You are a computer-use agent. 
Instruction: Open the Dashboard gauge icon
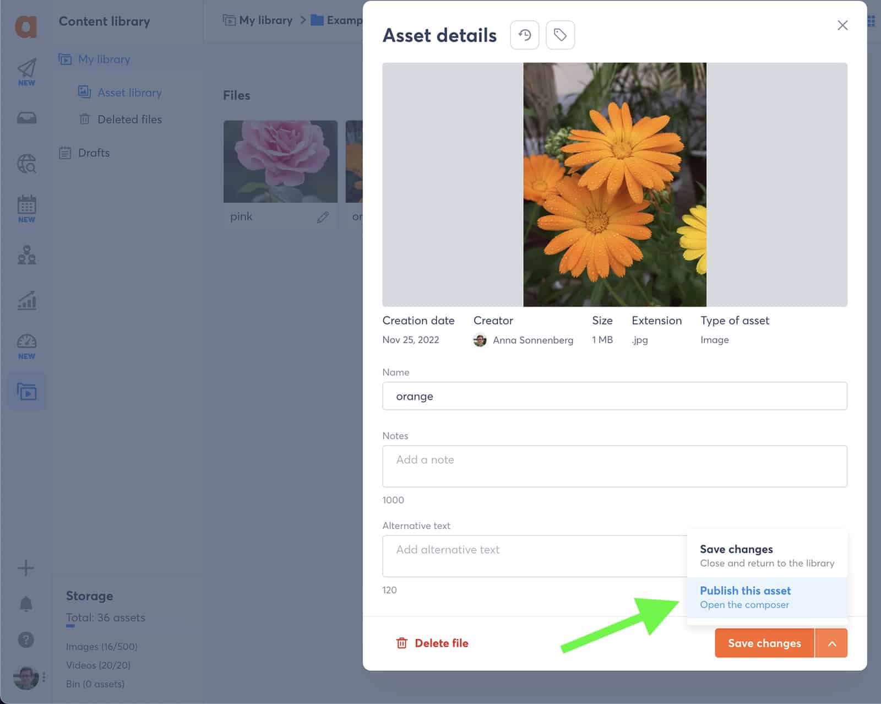click(x=26, y=342)
